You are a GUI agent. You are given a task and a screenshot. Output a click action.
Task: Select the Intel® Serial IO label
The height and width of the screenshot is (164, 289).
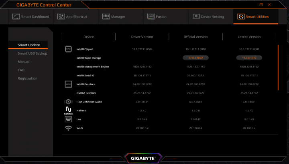coord(85,76)
